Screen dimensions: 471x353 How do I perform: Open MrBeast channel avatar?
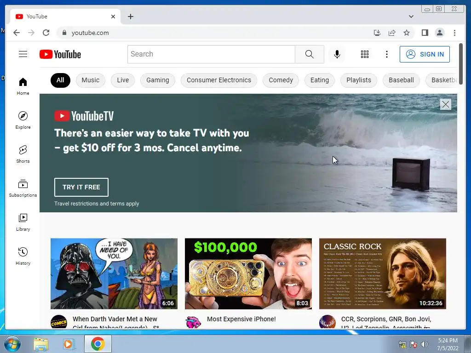click(193, 322)
